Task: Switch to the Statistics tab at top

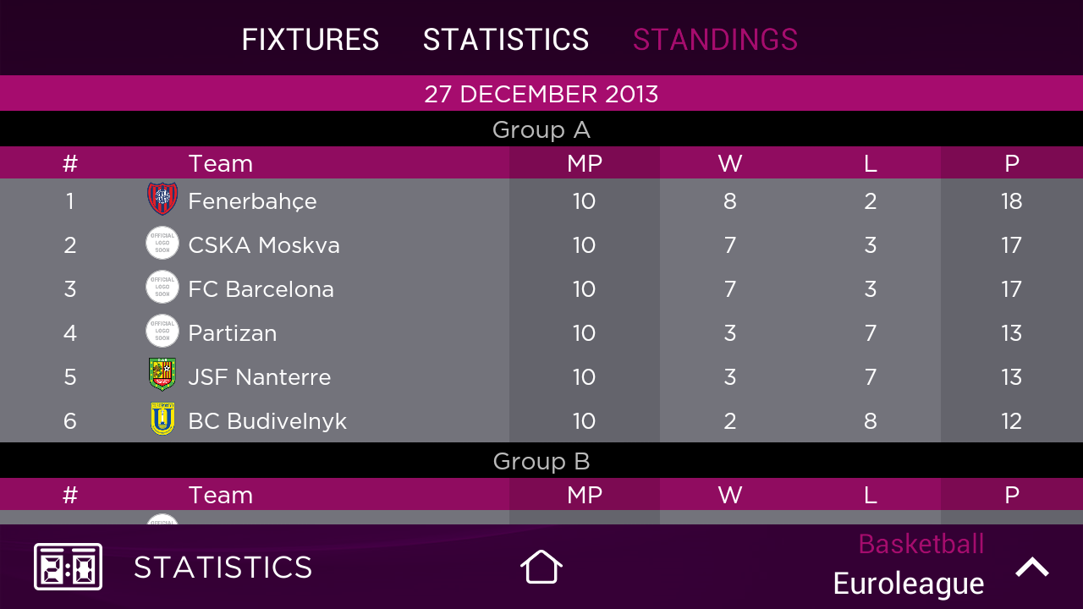Action: pyautogui.click(x=506, y=40)
